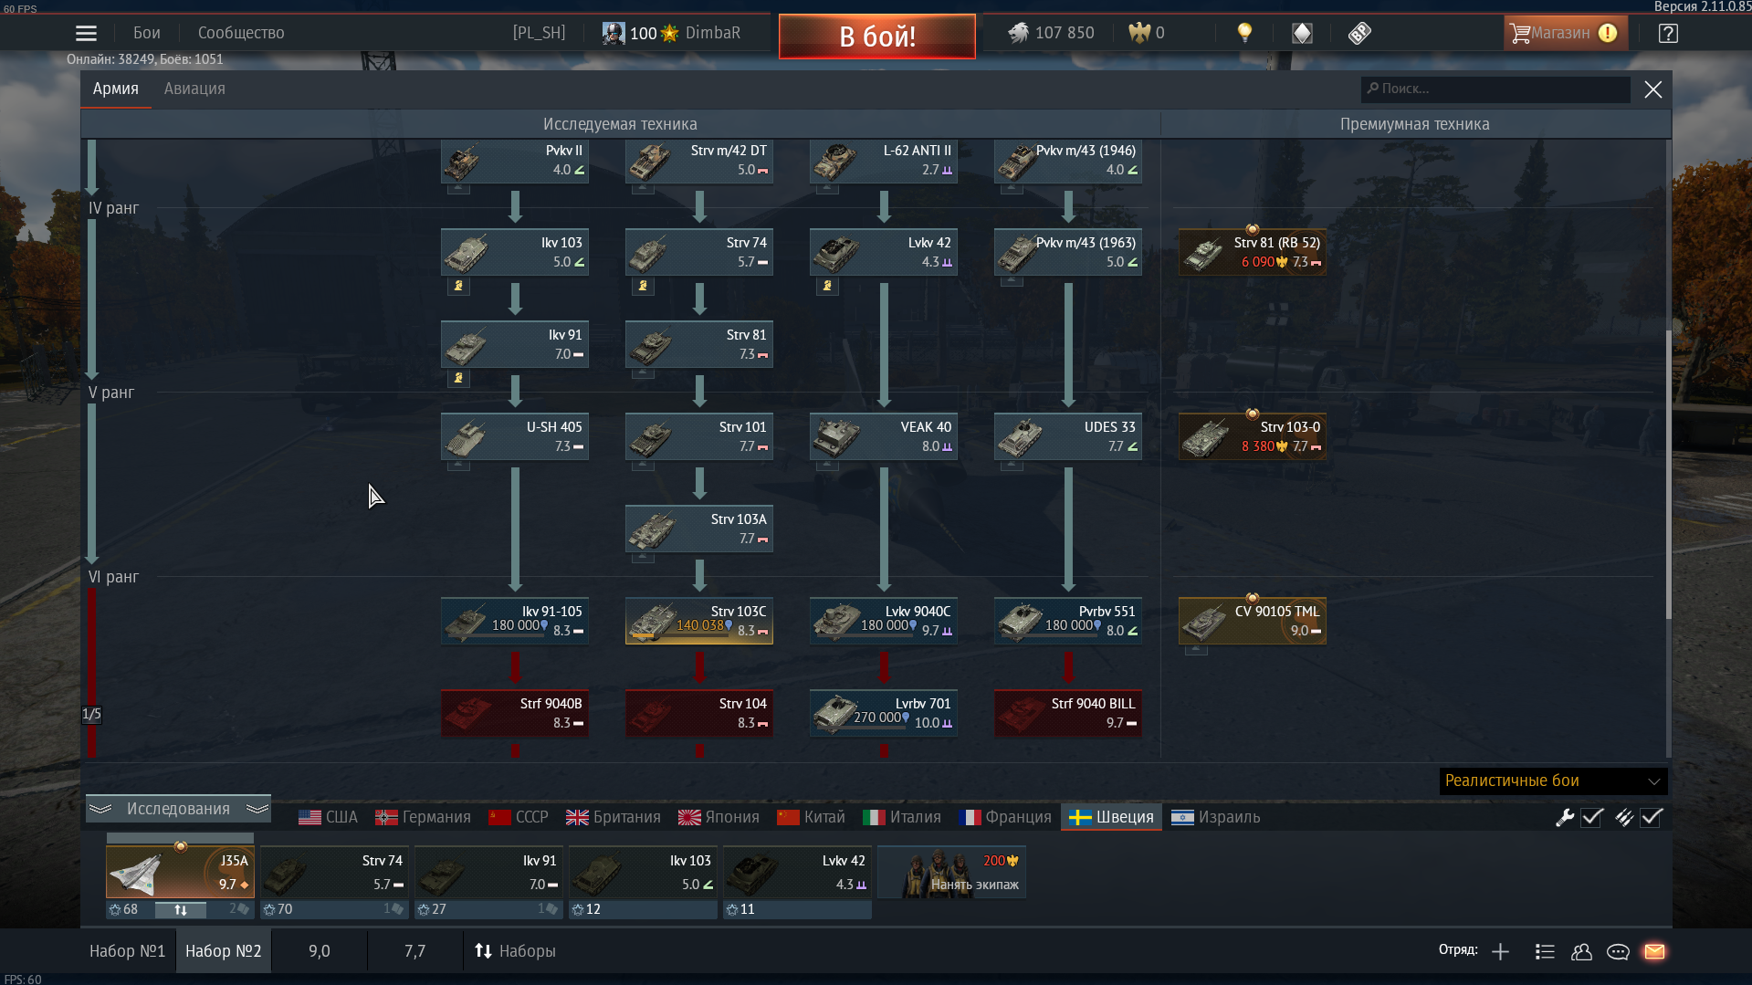Switch to the Армия tab
Image resolution: width=1752 pixels, height=985 pixels.
(116, 89)
